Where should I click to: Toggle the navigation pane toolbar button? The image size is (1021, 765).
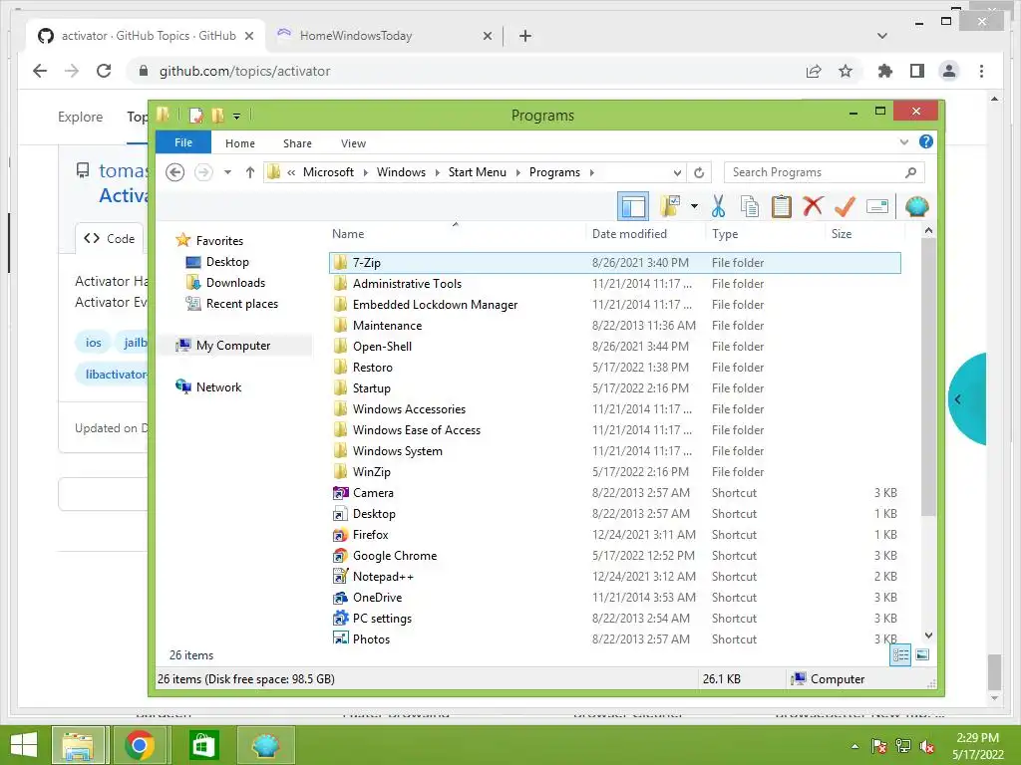[x=633, y=207]
